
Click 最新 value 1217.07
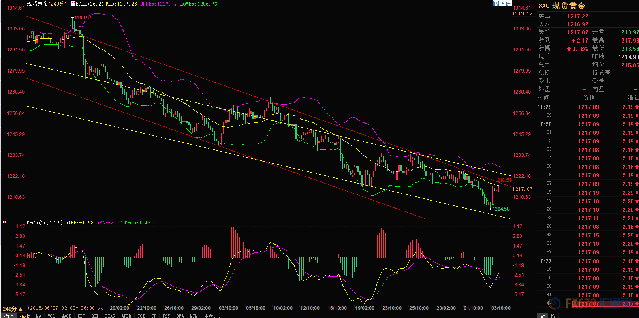coord(578,32)
